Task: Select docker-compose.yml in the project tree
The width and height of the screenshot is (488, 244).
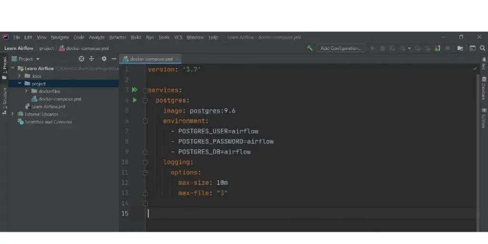Action: click(x=60, y=99)
